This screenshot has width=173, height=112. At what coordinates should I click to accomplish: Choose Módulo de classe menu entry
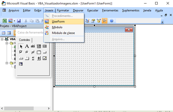click(x=64, y=33)
